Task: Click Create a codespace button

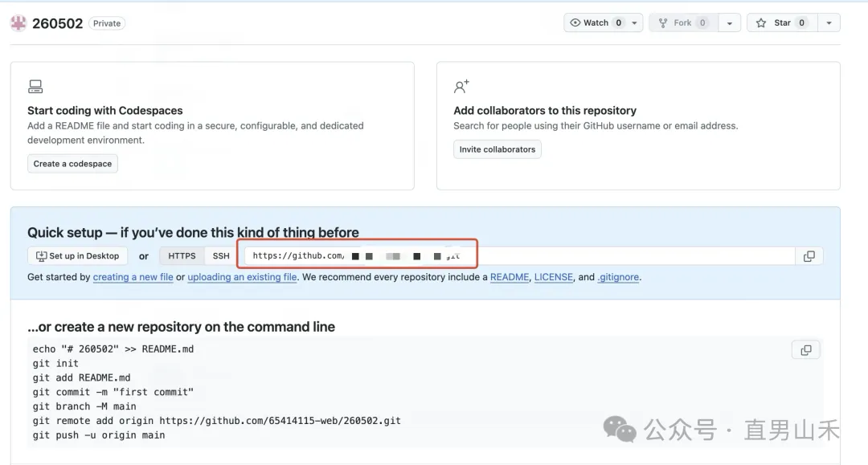Action: coord(72,164)
